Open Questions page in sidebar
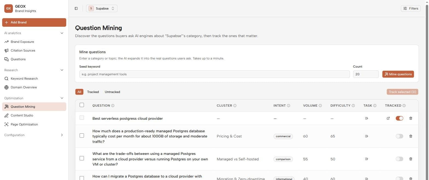429x180 pixels. tap(18, 59)
